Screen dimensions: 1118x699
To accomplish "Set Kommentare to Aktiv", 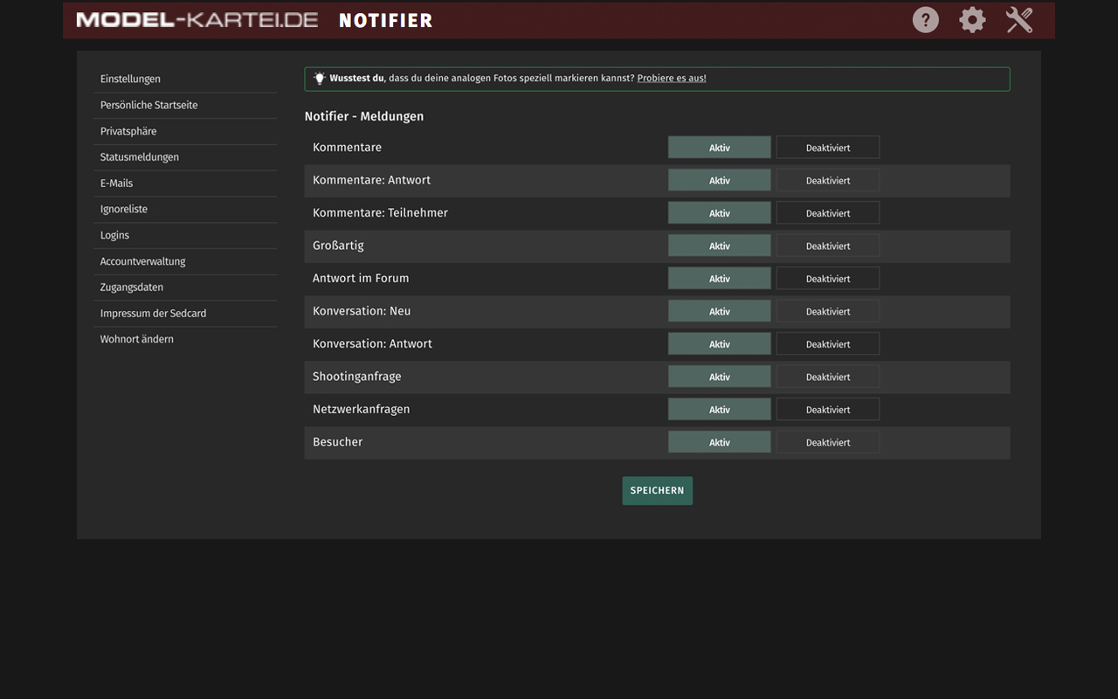I will pos(720,148).
